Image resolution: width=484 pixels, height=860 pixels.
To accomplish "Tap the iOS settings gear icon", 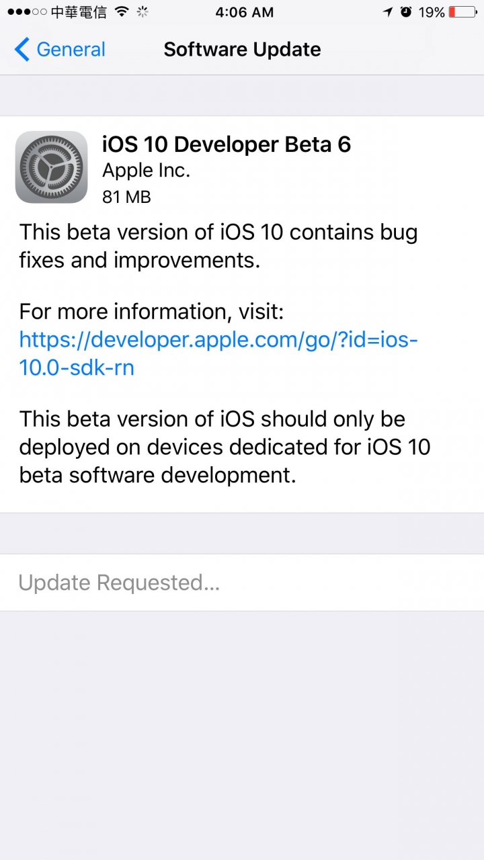I will [x=52, y=167].
